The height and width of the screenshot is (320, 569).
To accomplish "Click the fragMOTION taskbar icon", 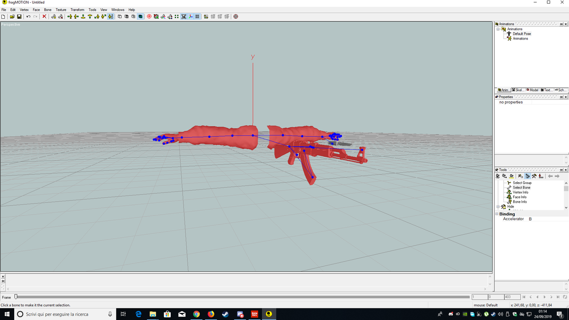I will tap(268, 314).
